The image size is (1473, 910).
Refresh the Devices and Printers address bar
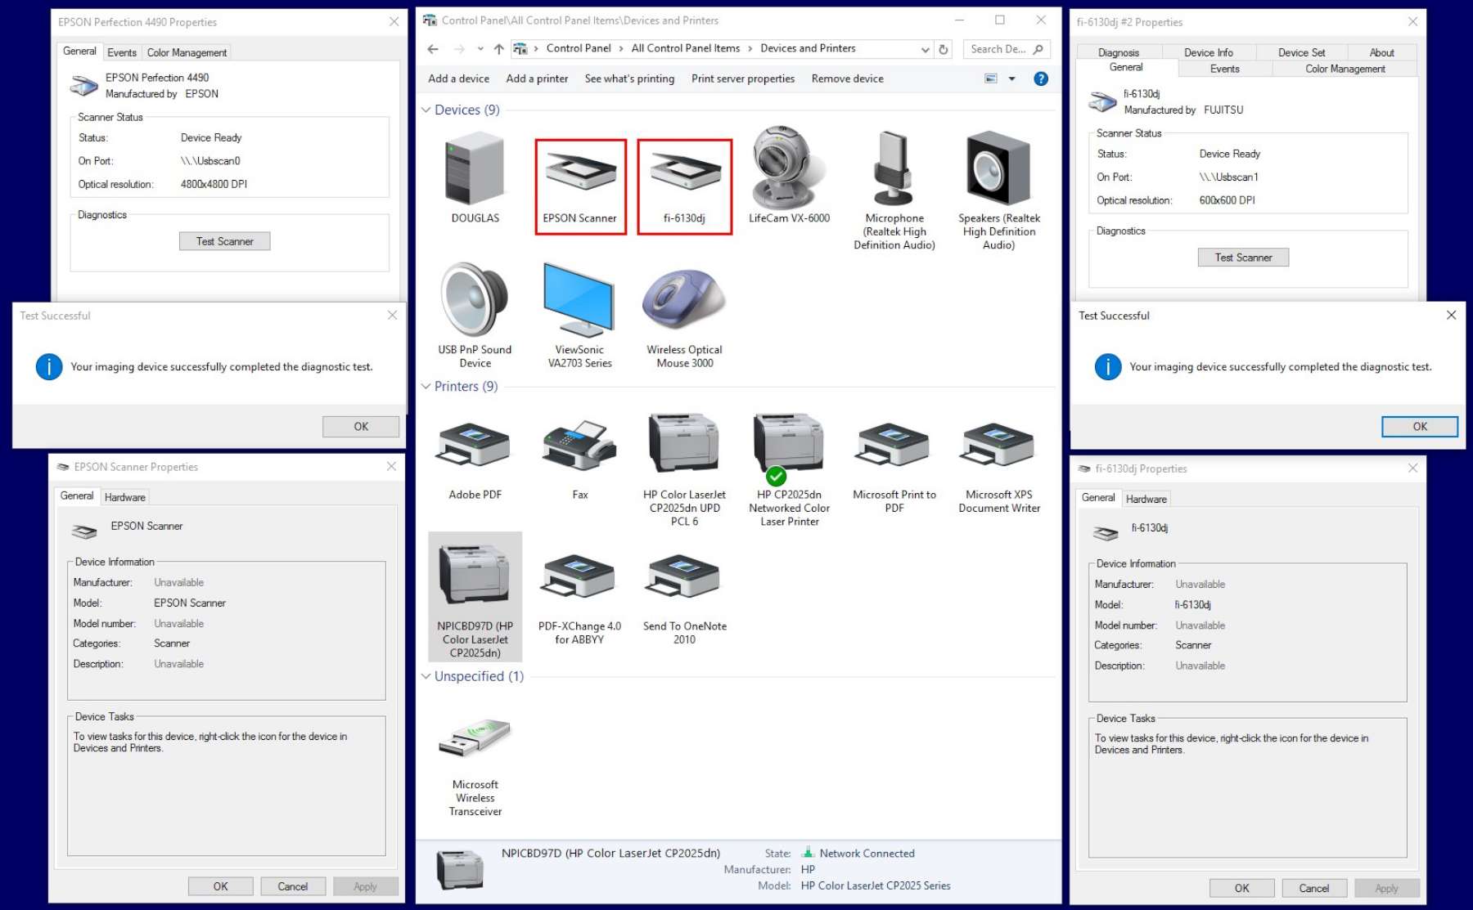tap(944, 49)
